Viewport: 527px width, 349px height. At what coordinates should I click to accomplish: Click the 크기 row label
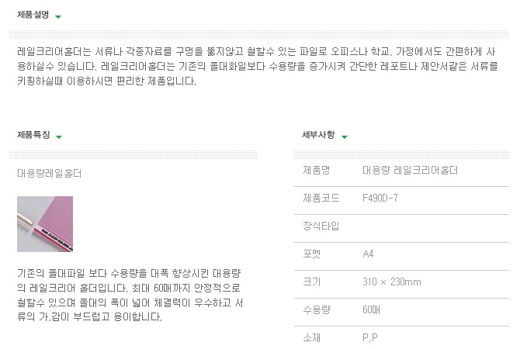pos(312,282)
